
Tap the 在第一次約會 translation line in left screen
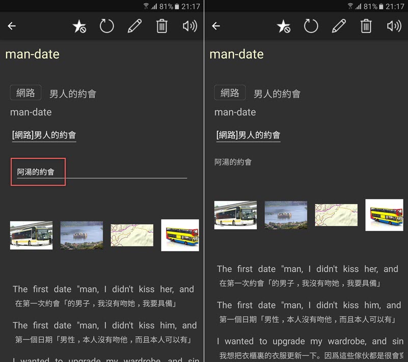click(96, 303)
